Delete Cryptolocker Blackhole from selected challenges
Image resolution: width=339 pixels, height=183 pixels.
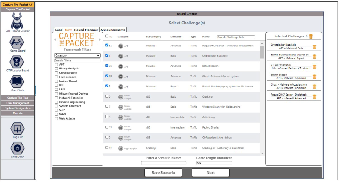315,46
